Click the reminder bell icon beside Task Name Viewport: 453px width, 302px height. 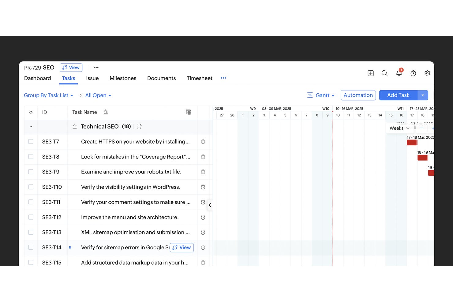tap(106, 112)
